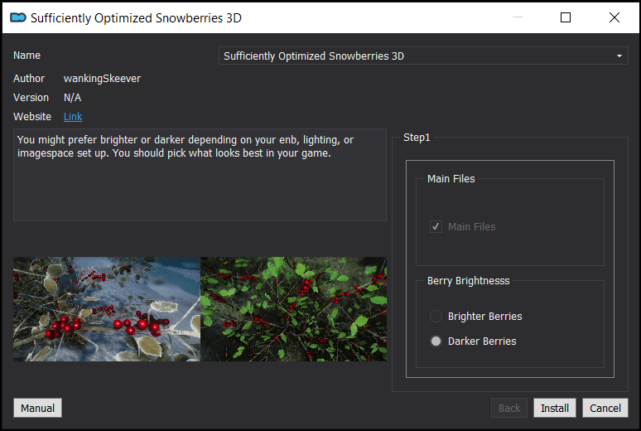This screenshot has height=431, width=641.
Task: Cancel the installation
Action: (605, 408)
